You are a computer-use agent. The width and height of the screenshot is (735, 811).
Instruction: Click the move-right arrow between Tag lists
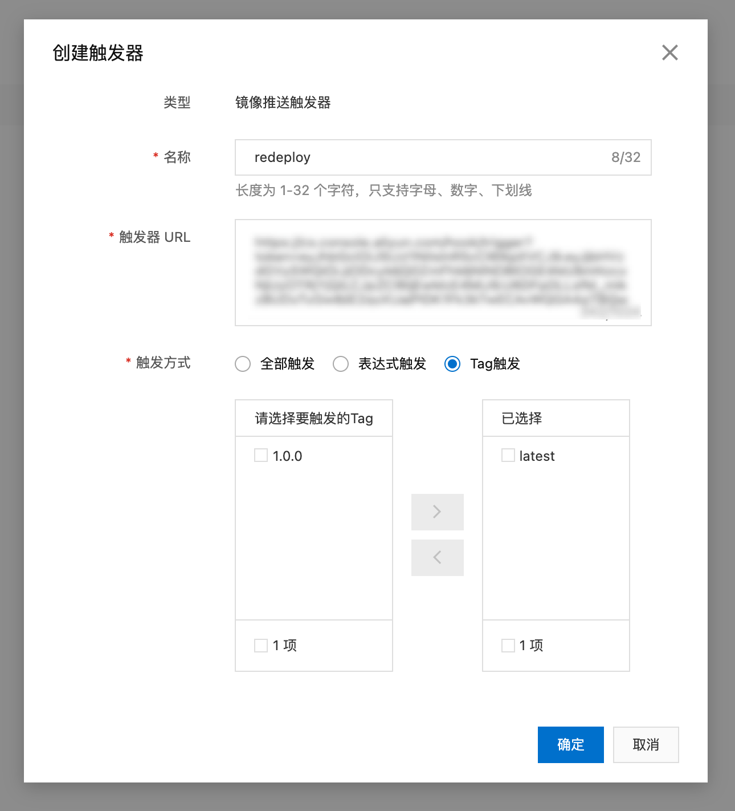coord(437,512)
